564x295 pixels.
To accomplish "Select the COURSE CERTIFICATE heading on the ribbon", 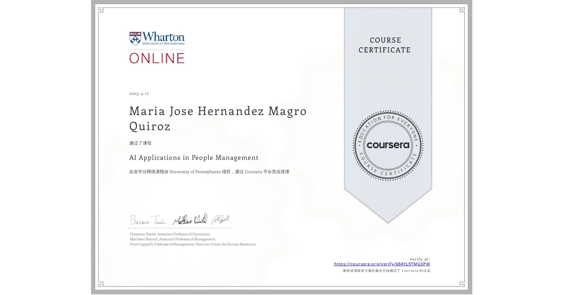I will tap(385, 45).
